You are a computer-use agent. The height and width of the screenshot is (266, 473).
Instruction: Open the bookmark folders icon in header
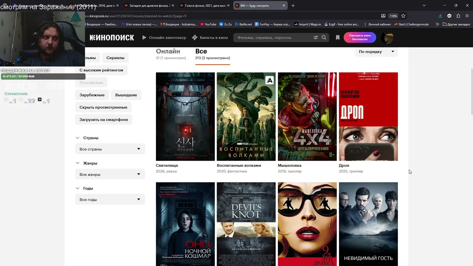click(338, 37)
